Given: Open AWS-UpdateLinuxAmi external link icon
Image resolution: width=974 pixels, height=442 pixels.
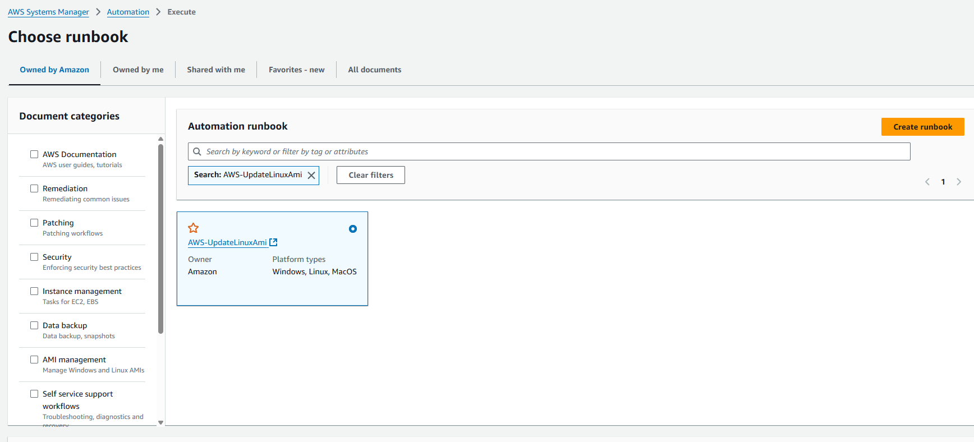Looking at the screenshot, I should (273, 242).
